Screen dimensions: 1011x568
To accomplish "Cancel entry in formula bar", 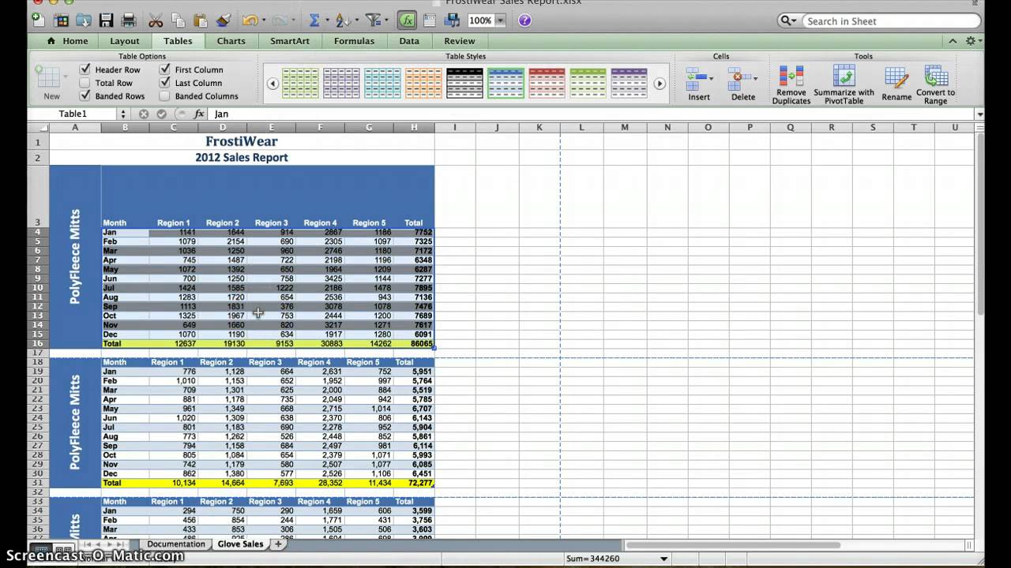I will [144, 114].
